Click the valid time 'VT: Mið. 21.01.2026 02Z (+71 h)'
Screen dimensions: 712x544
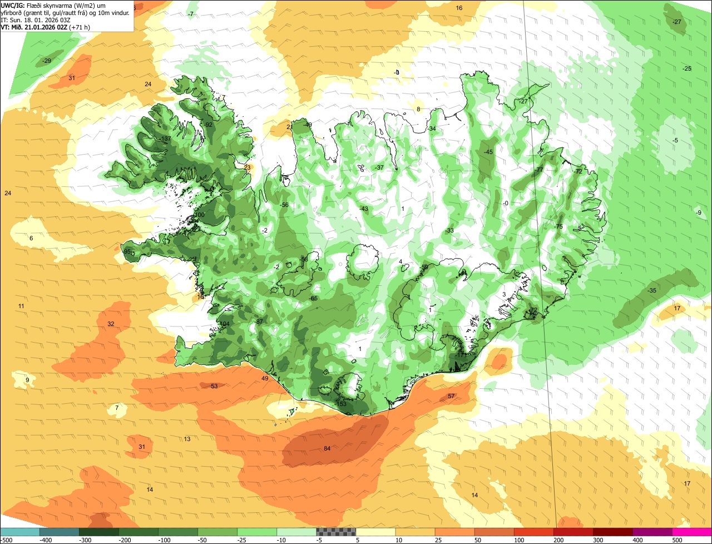(x=45, y=27)
